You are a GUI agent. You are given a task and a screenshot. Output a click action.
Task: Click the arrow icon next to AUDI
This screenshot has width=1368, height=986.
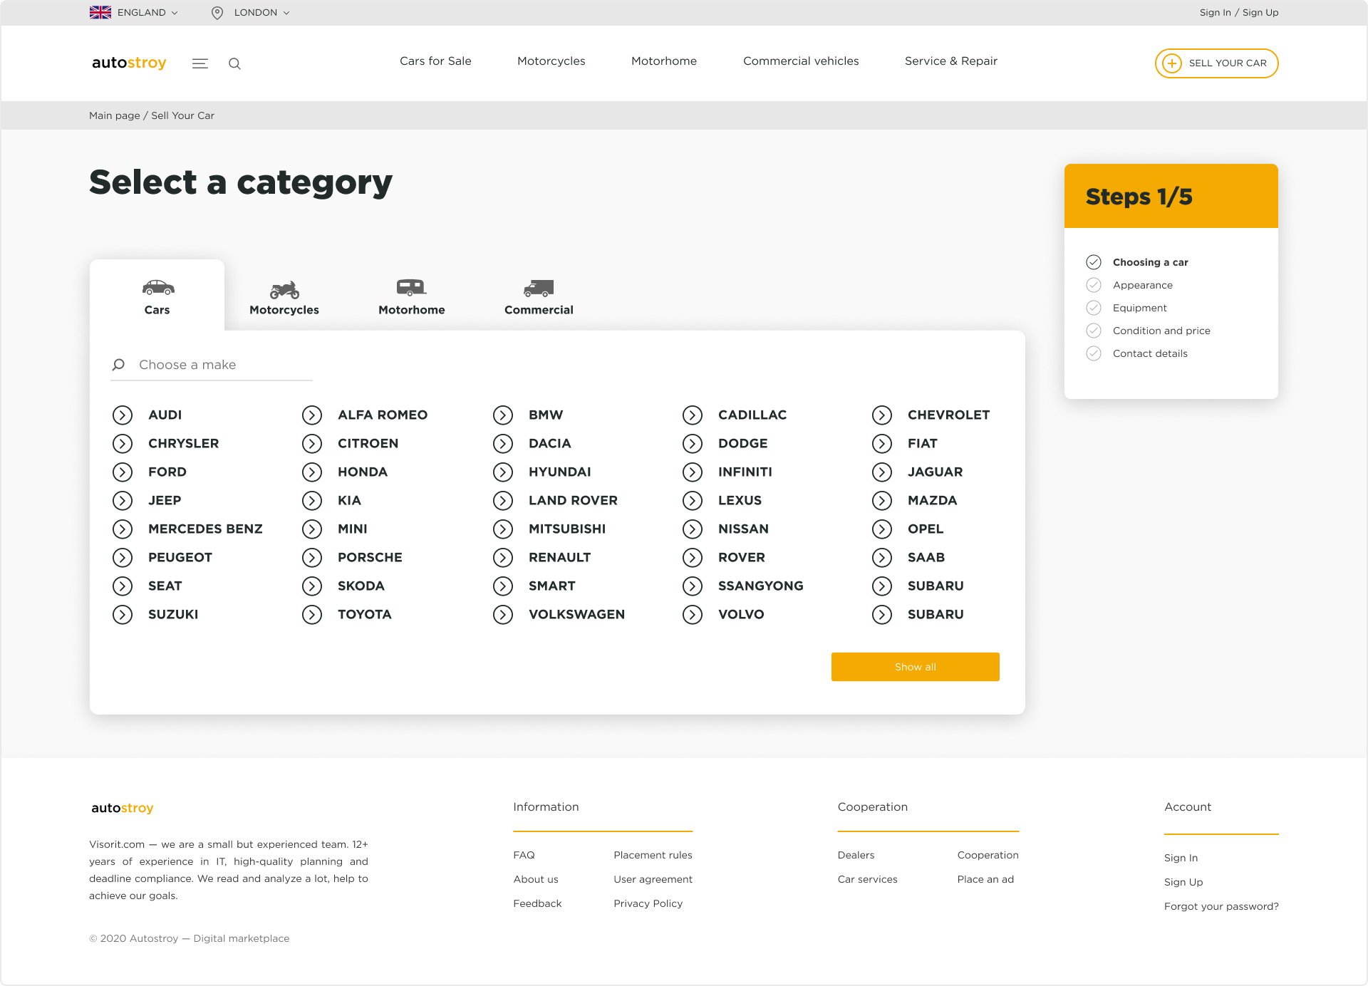tap(123, 415)
